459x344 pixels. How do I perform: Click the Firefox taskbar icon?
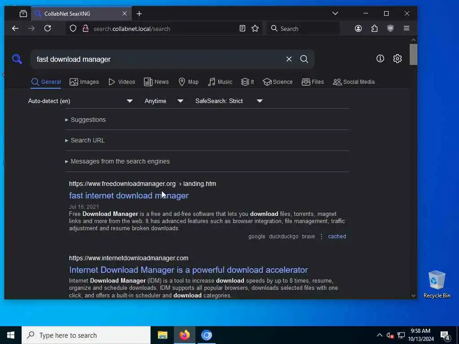click(x=184, y=335)
